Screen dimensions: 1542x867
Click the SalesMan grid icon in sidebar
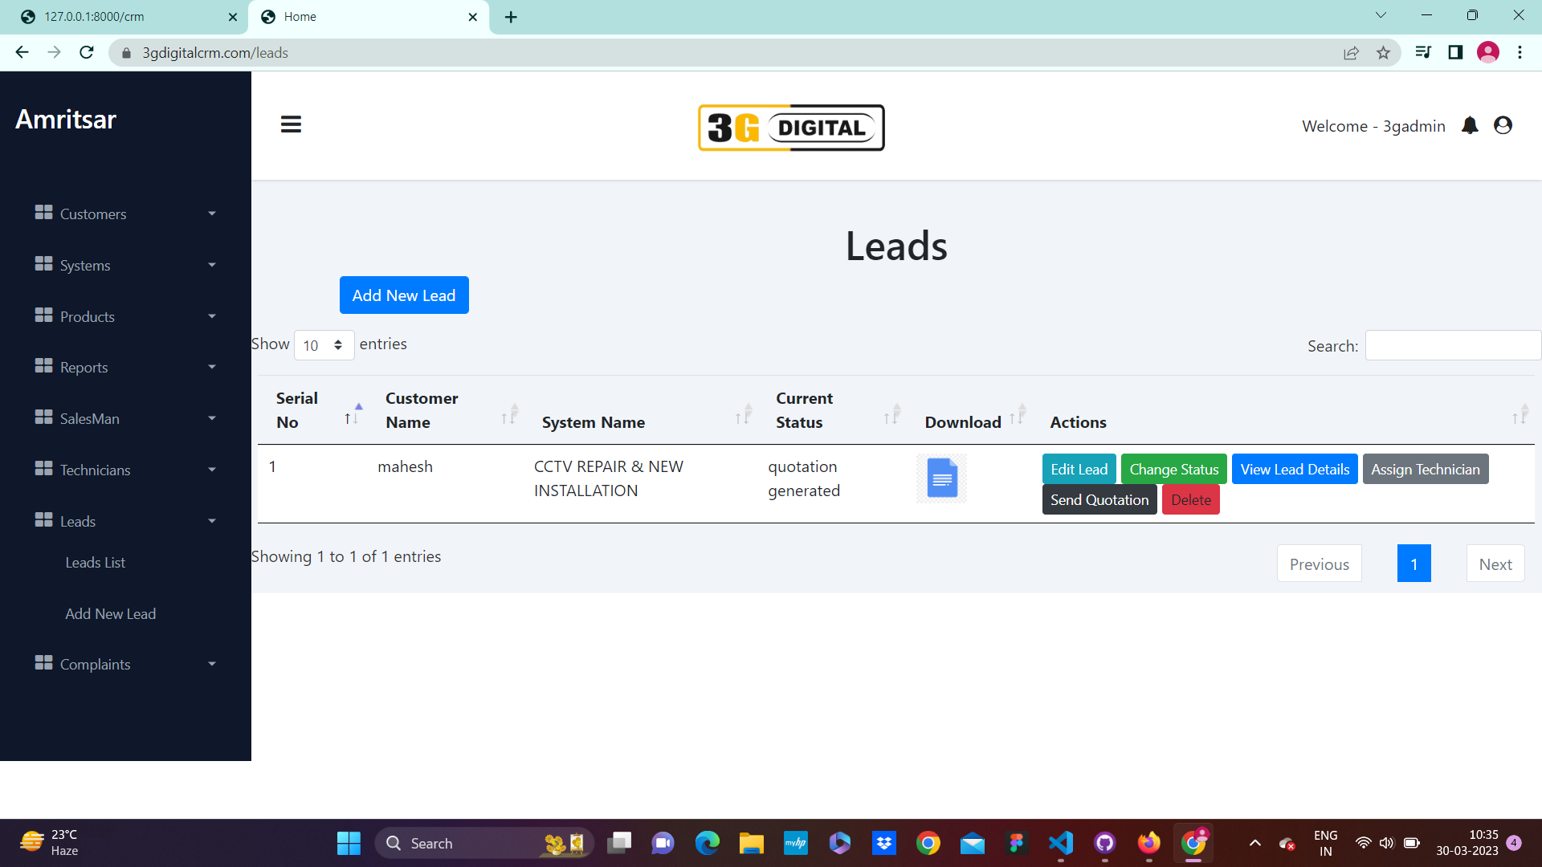tap(43, 417)
